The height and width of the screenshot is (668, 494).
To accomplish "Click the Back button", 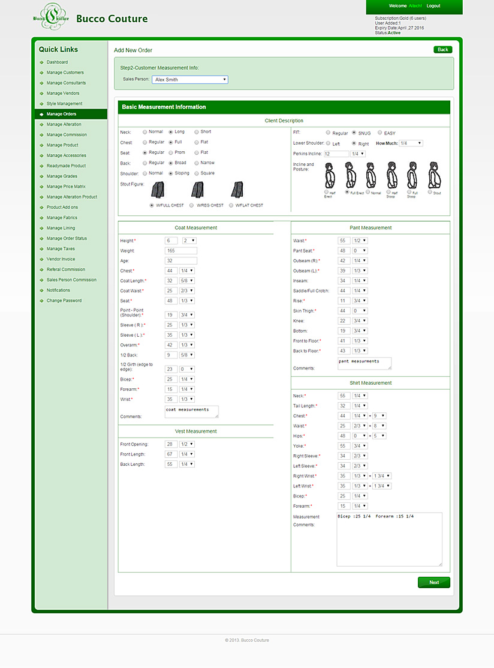I will [443, 50].
